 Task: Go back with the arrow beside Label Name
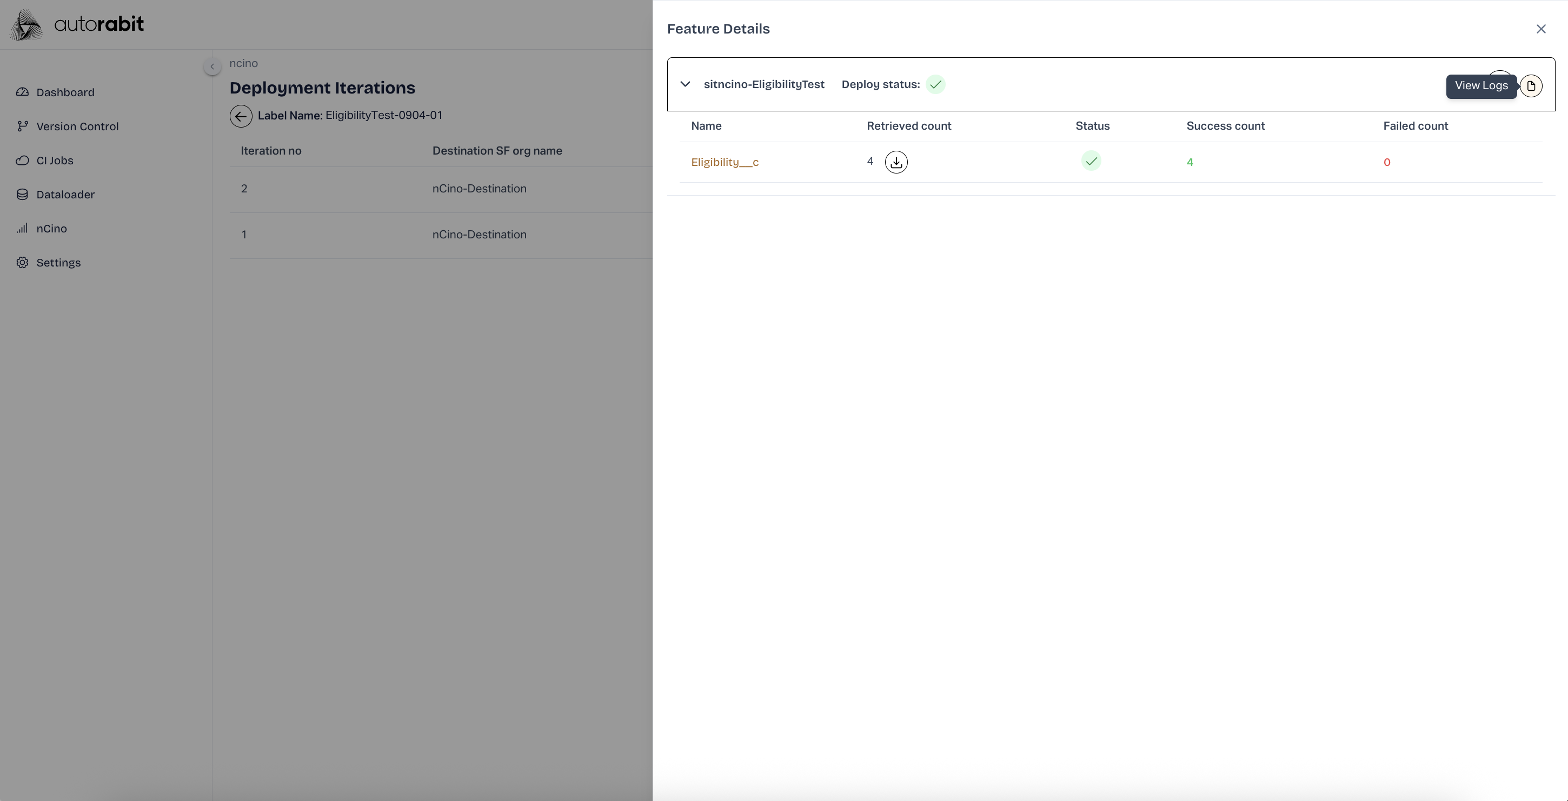click(x=241, y=116)
